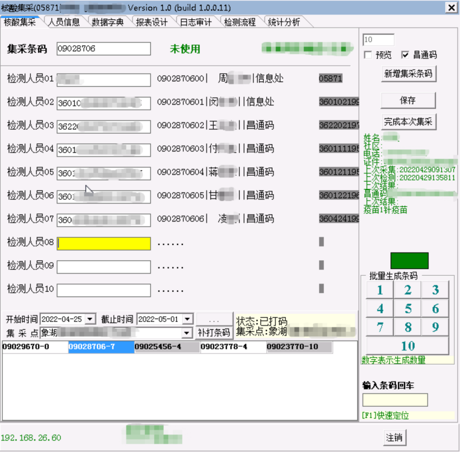Click 完成本次集采 button
The height and width of the screenshot is (452, 460).
click(x=408, y=121)
